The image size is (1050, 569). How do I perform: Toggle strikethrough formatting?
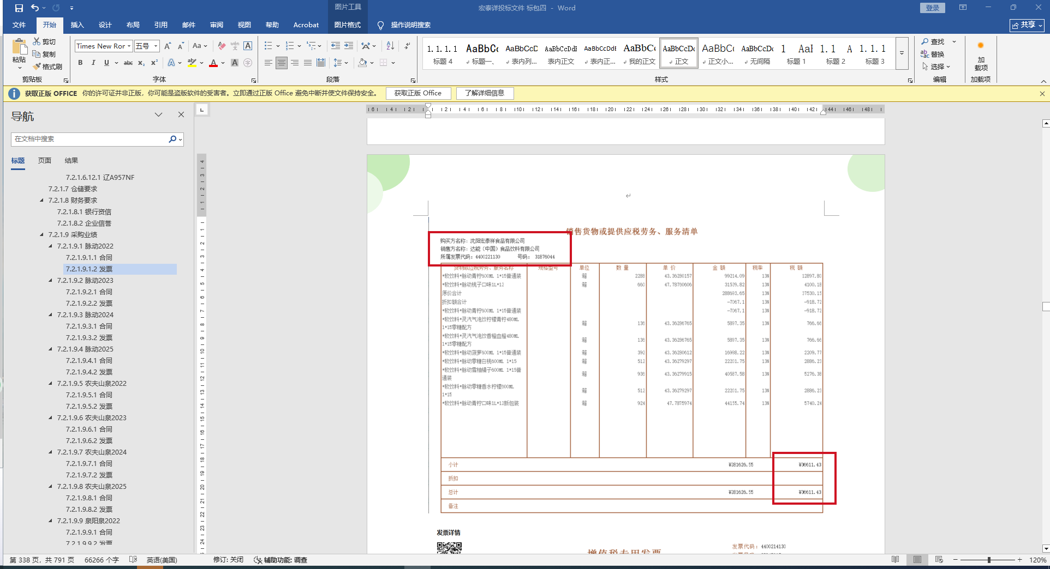pos(128,63)
